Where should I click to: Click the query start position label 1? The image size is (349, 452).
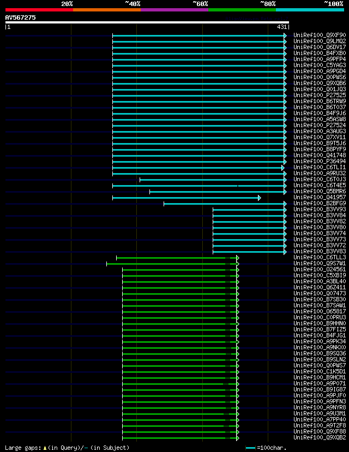click(x=9, y=27)
